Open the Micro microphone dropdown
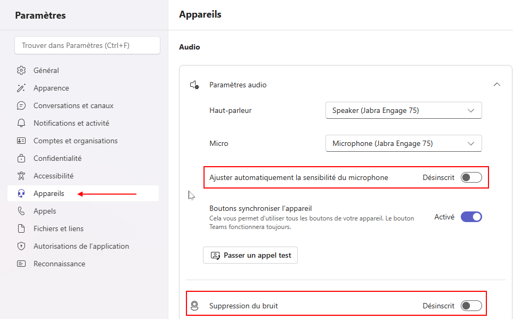Screen dimensions: 513x319 [x=403, y=143]
